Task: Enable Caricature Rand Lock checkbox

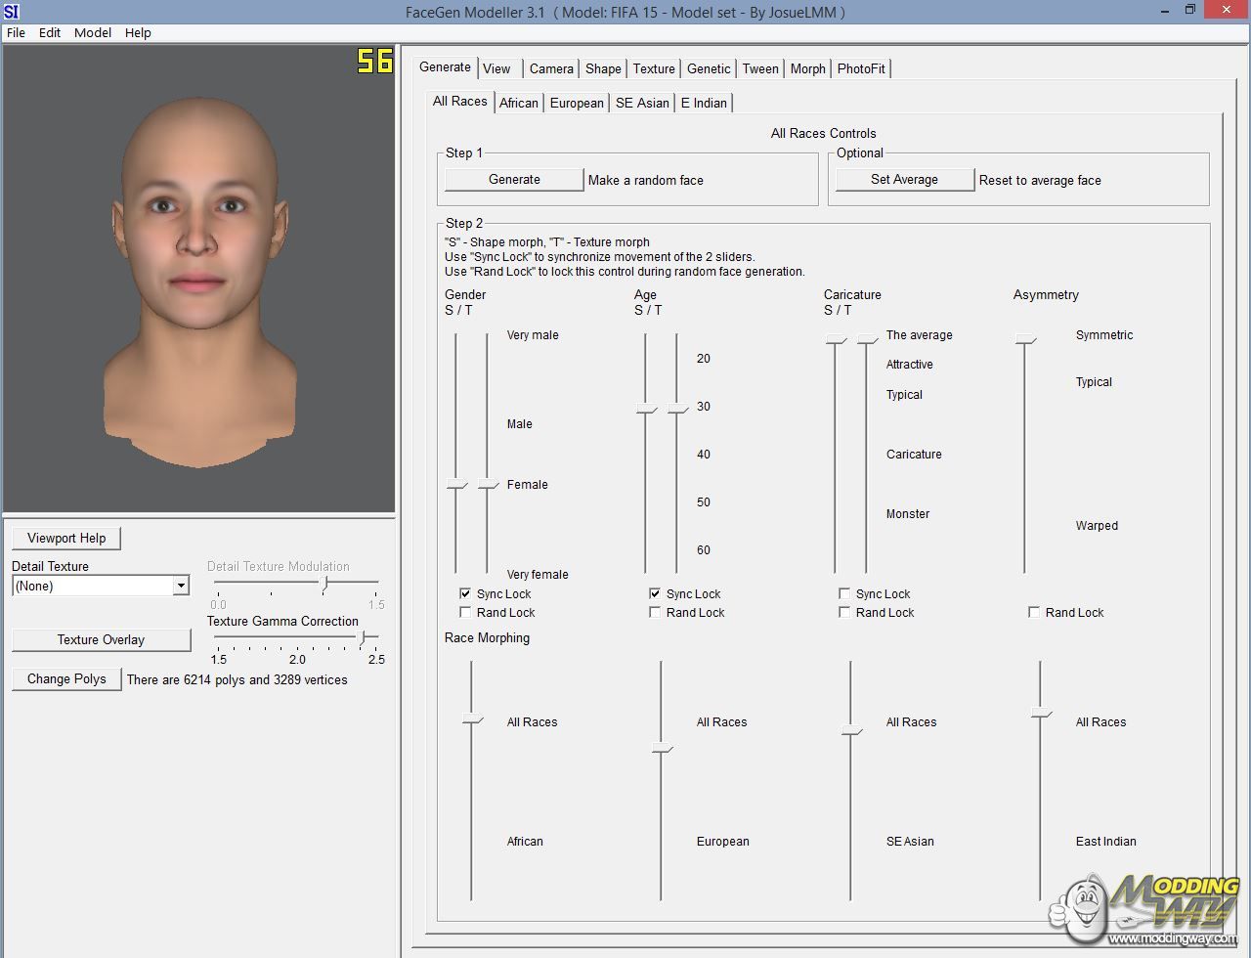Action: (x=844, y=613)
